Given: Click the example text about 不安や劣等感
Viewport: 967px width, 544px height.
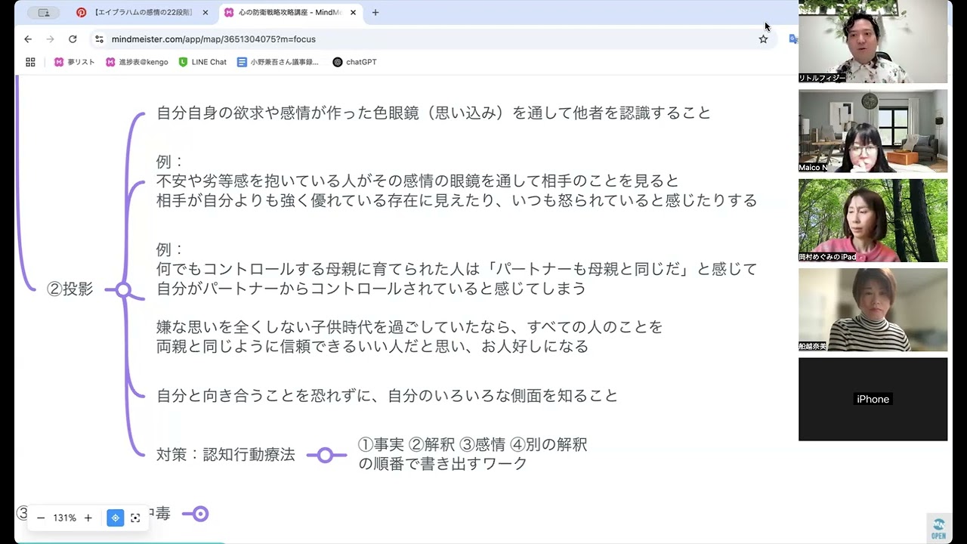Looking at the screenshot, I should [456, 181].
